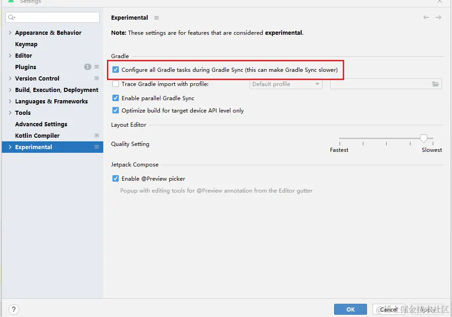Click the settings search input field

(x=53, y=17)
